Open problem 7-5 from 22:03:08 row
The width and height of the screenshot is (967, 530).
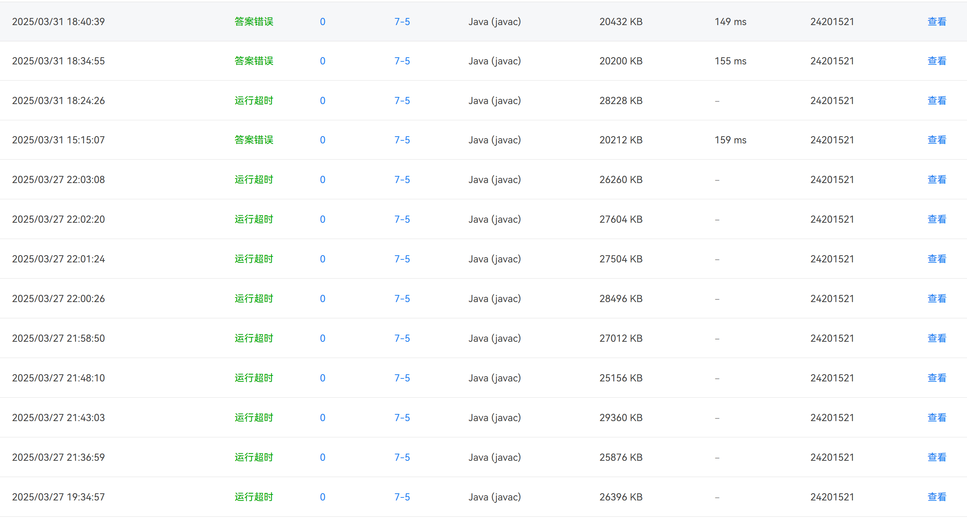tap(402, 180)
